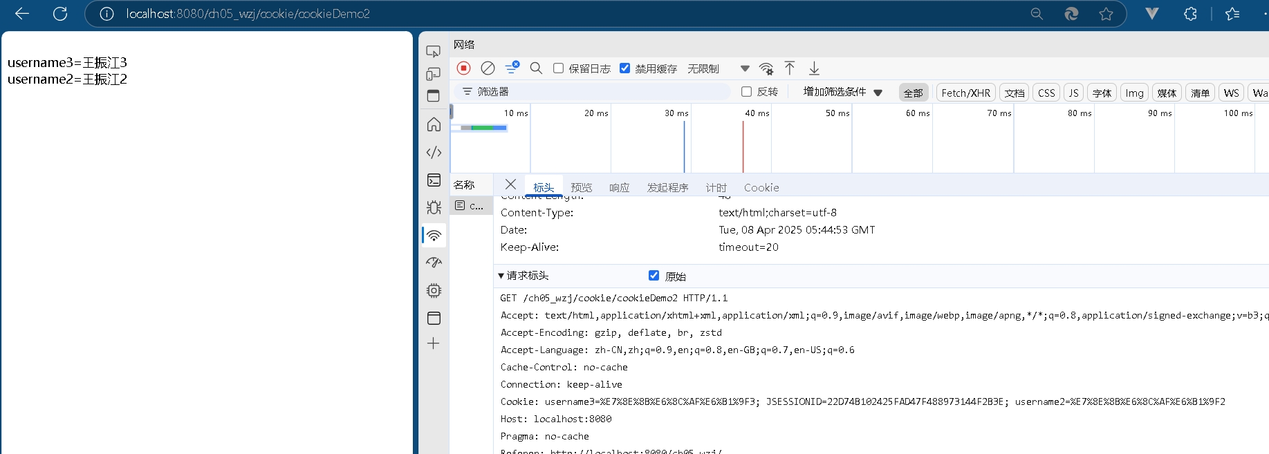The image size is (1269, 454).
Task: Toggle the 原始 raw headers checkbox
Action: tap(654, 276)
